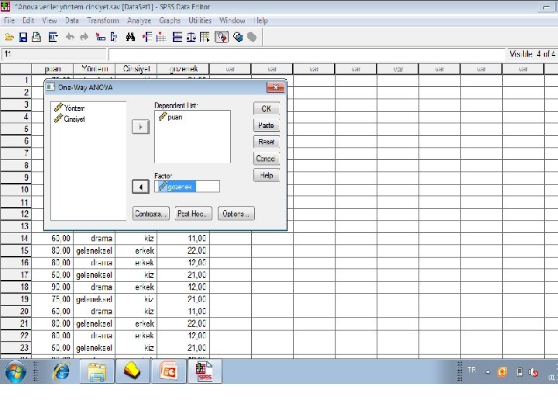Click the Redo arrow icon
The height and width of the screenshot is (419, 558).
84,36
